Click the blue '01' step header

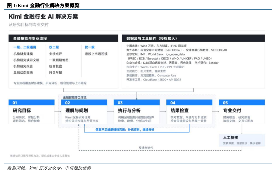point(31,103)
